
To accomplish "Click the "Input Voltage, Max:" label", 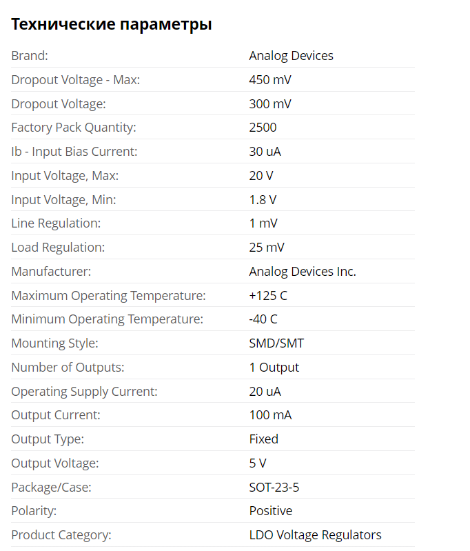I will 65,176.
